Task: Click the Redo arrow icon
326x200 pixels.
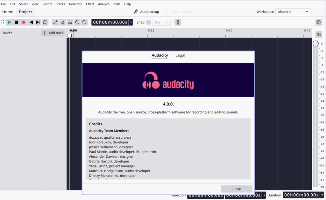Action: click(x=322, y=12)
